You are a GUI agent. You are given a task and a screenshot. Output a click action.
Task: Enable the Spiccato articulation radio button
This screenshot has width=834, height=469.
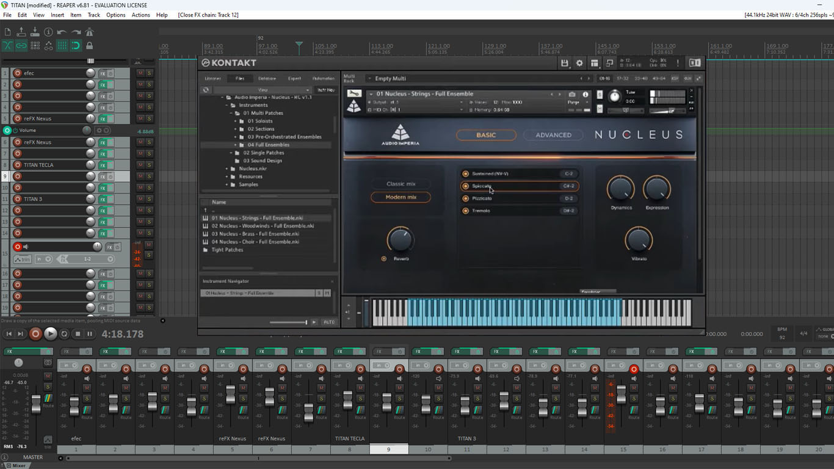pyautogui.click(x=466, y=186)
